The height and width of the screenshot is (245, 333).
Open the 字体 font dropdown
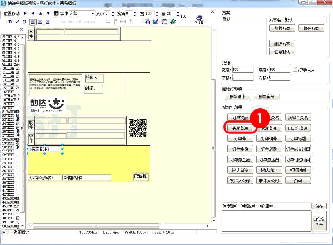click(x=93, y=13)
